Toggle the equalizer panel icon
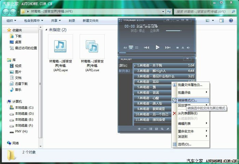The height and width of the screenshot is (164, 239). (x=125, y=47)
